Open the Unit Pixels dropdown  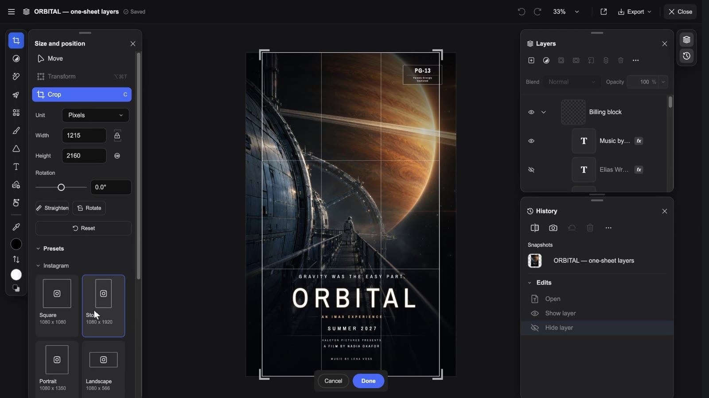tap(95, 115)
